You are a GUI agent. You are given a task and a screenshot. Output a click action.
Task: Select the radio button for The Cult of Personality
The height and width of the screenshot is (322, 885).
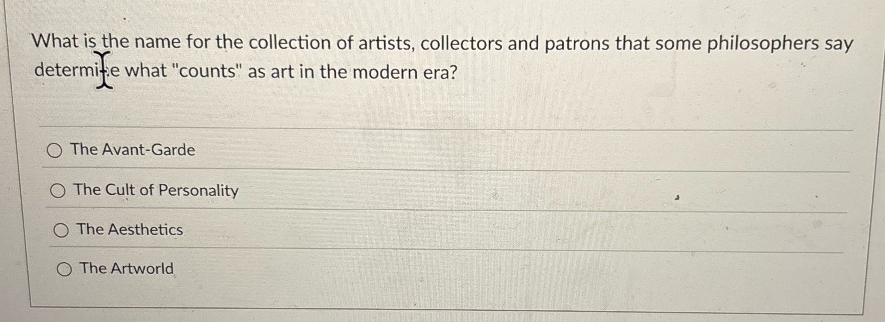[x=59, y=190]
